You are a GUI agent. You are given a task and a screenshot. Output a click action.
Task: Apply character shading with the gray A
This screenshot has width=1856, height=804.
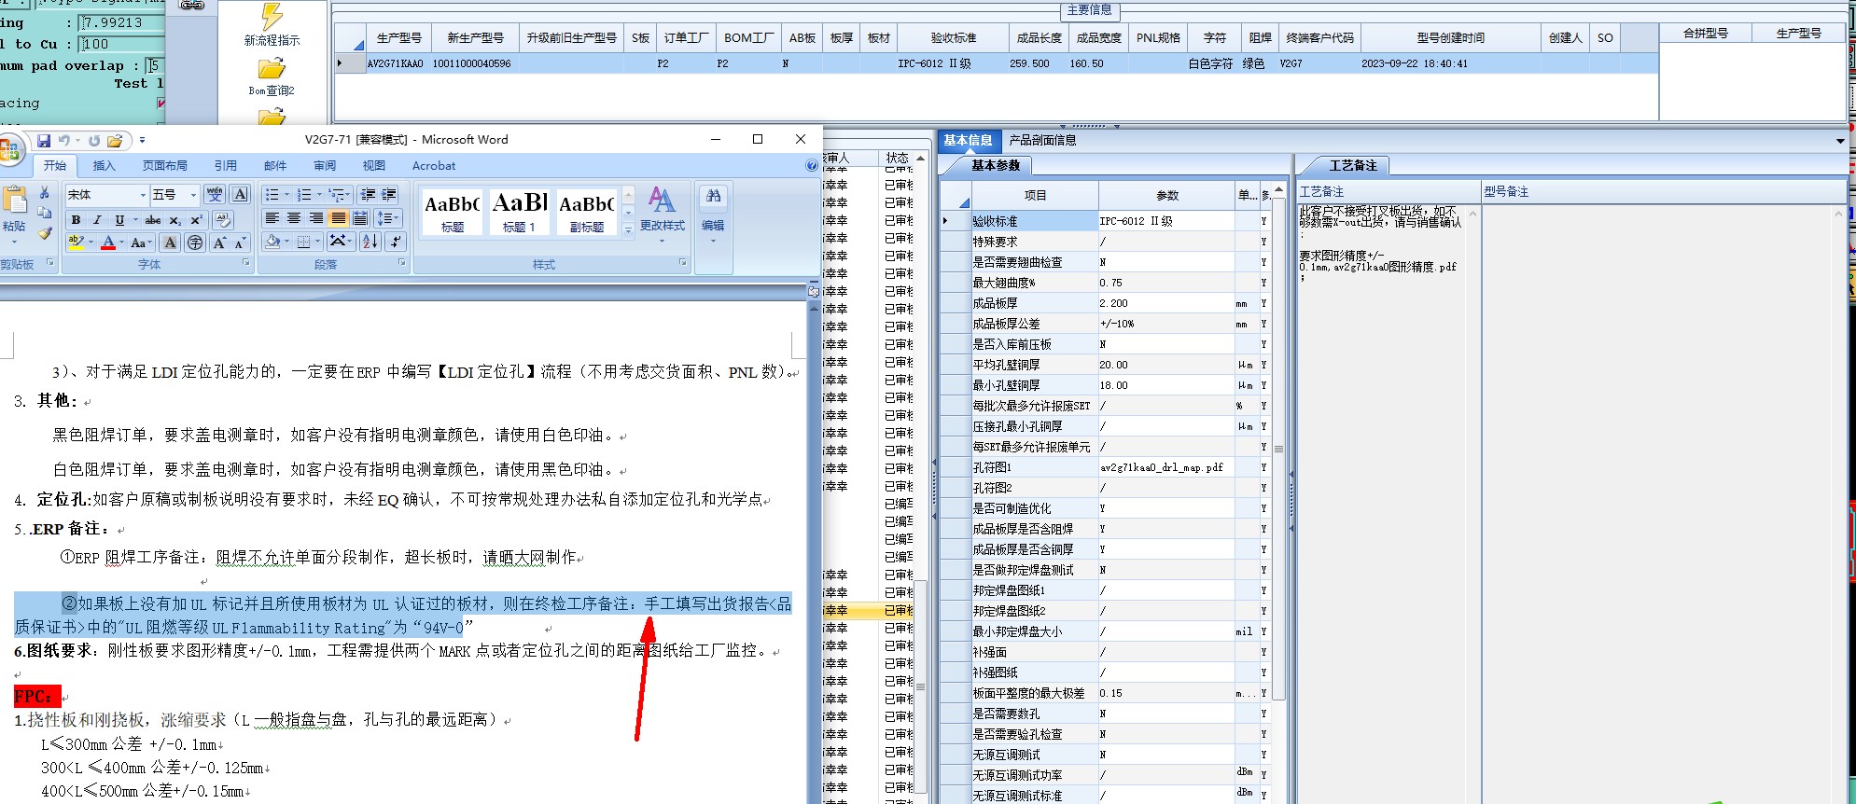point(170,243)
